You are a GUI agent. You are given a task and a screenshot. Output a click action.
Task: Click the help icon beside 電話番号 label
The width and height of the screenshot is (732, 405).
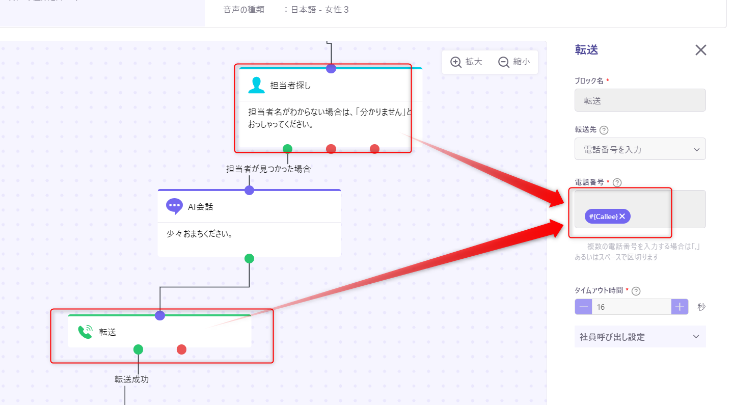(617, 182)
